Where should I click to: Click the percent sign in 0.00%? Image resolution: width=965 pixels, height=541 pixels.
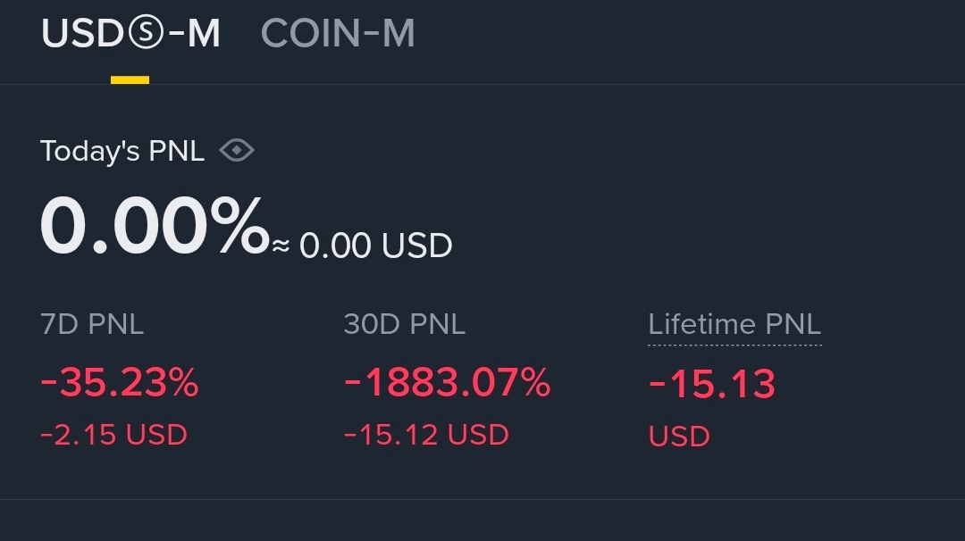coord(239,227)
